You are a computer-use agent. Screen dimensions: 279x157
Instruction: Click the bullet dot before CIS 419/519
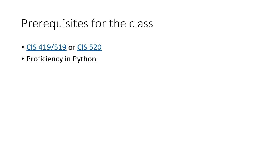click(23, 47)
